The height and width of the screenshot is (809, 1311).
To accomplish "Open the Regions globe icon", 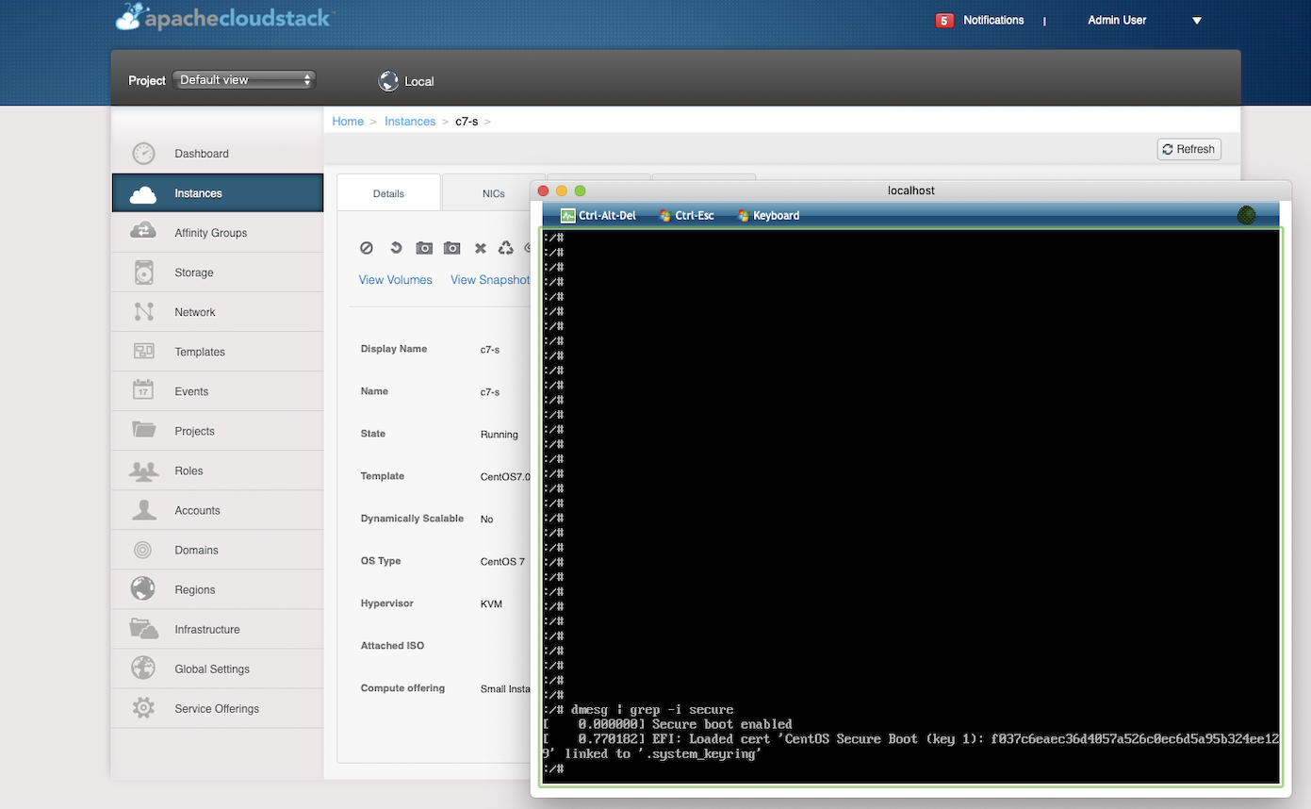I will 143,589.
